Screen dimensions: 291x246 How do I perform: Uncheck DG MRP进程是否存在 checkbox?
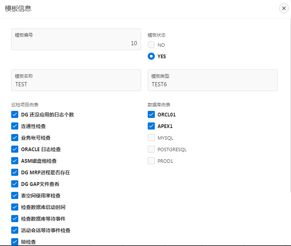pyautogui.click(x=15, y=172)
